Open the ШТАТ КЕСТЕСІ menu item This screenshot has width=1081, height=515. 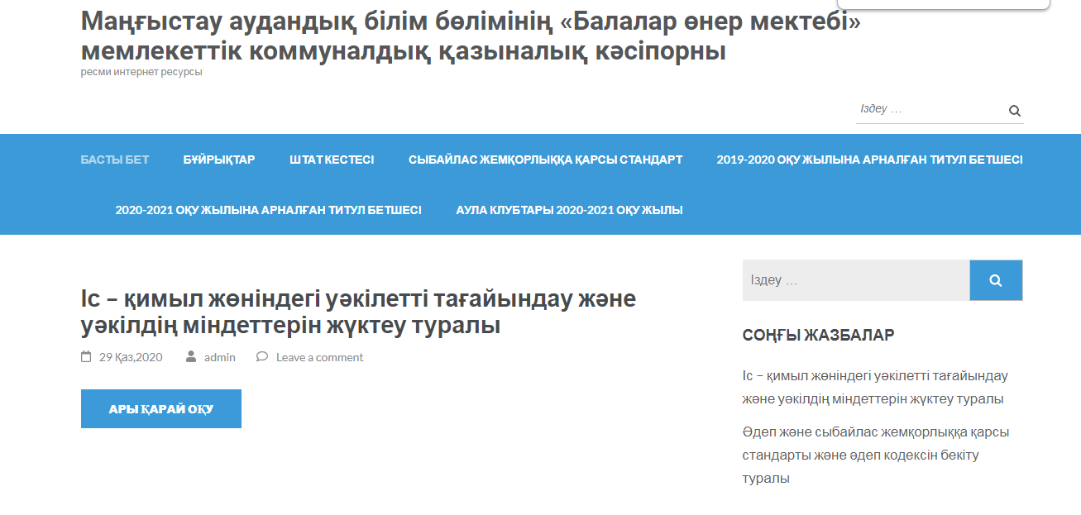coord(332,160)
